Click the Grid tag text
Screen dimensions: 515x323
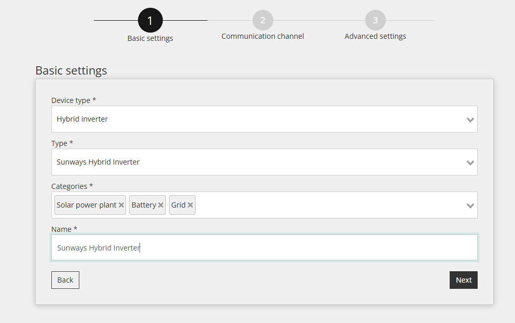(178, 205)
